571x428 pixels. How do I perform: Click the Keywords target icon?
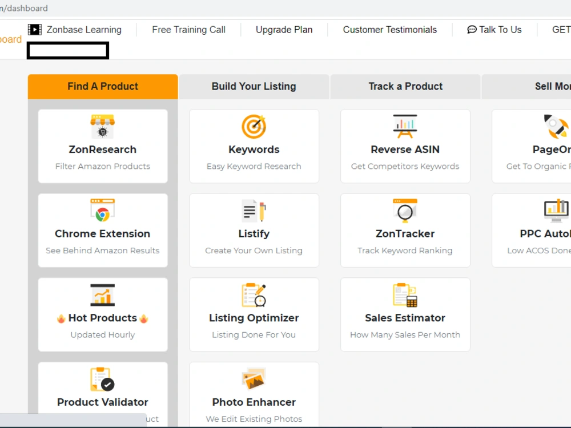click(254, 126)
